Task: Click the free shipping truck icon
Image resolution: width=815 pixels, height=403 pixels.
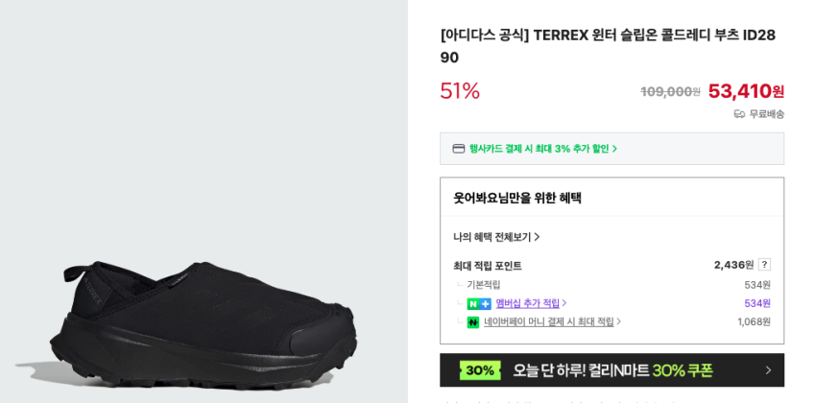Action: 739,113
